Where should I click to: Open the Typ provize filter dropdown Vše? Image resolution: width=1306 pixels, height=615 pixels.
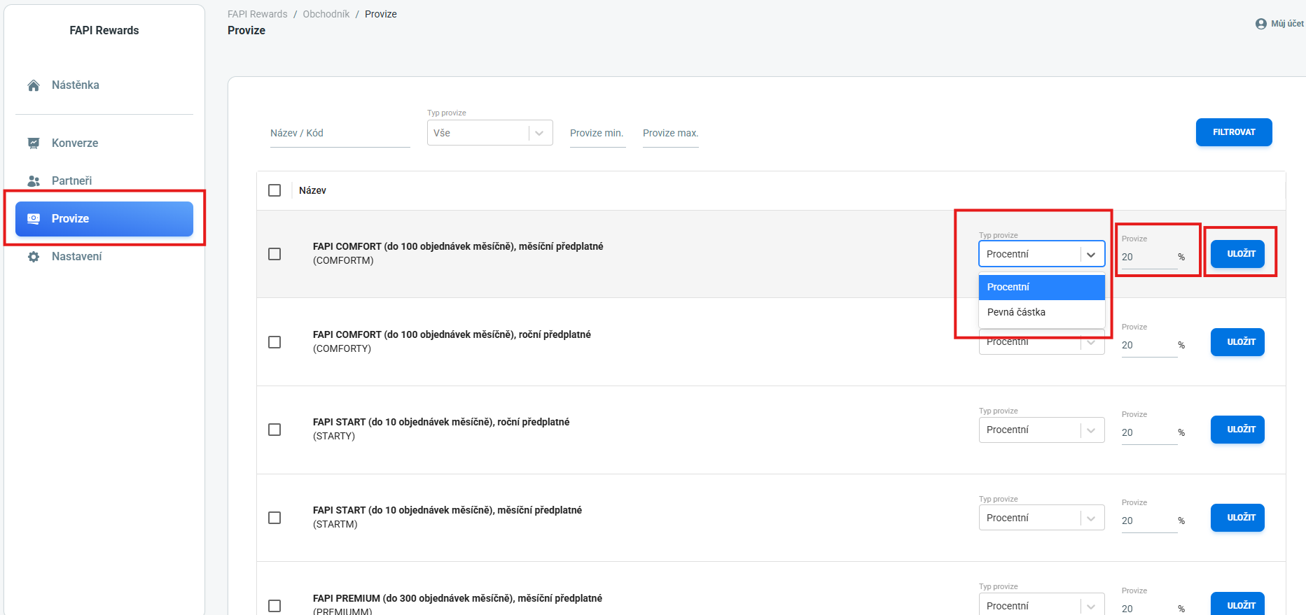[490, 133]
